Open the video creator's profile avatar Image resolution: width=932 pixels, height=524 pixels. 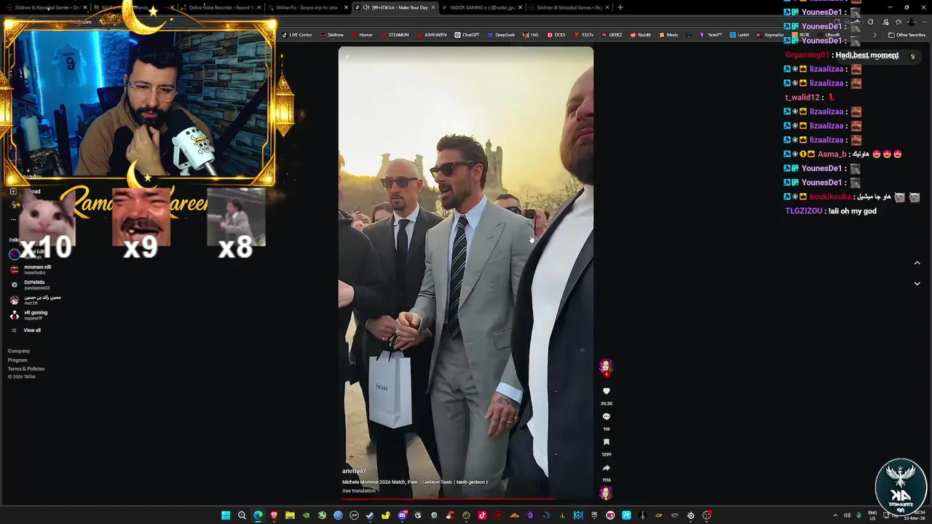(606, 366)
